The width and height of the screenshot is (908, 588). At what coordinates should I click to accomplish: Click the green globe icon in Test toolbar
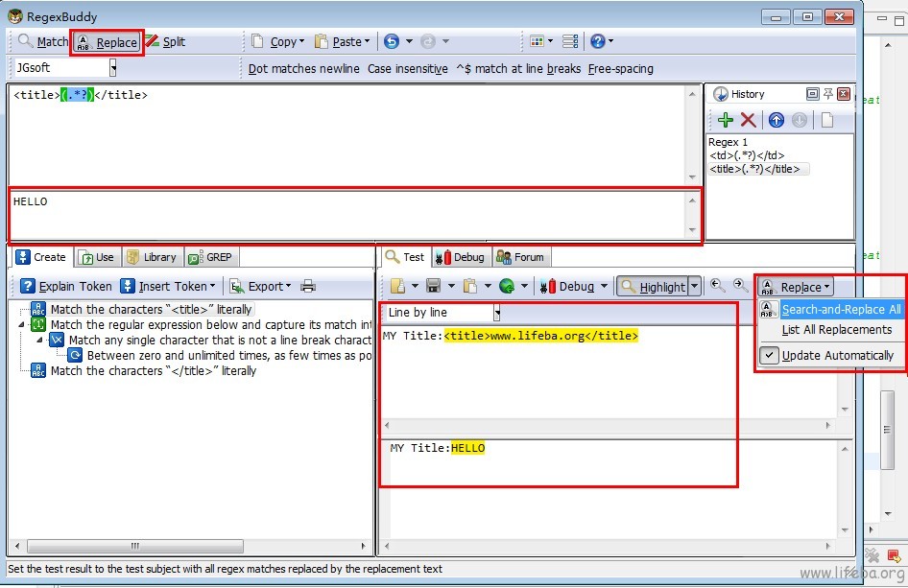[507, 286]
